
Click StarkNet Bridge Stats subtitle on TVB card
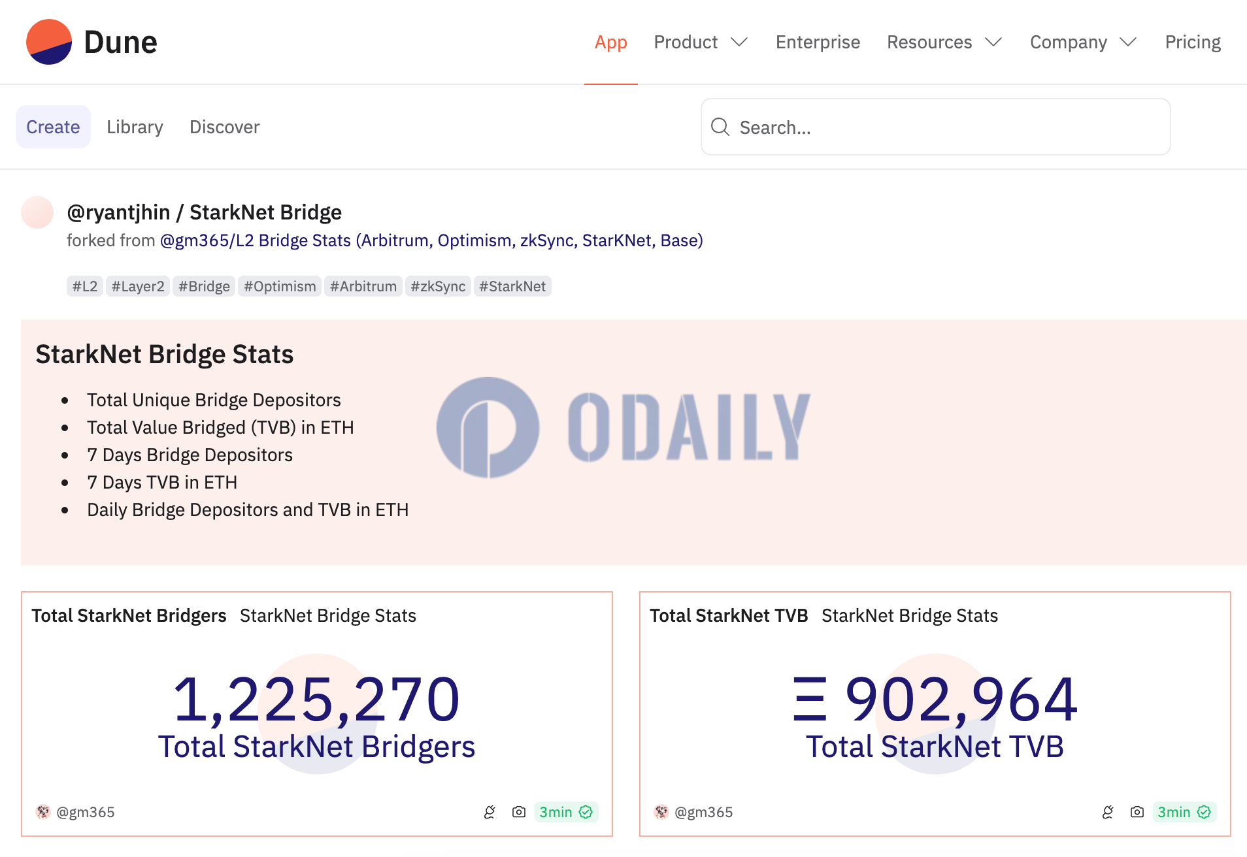pos(910,615)
